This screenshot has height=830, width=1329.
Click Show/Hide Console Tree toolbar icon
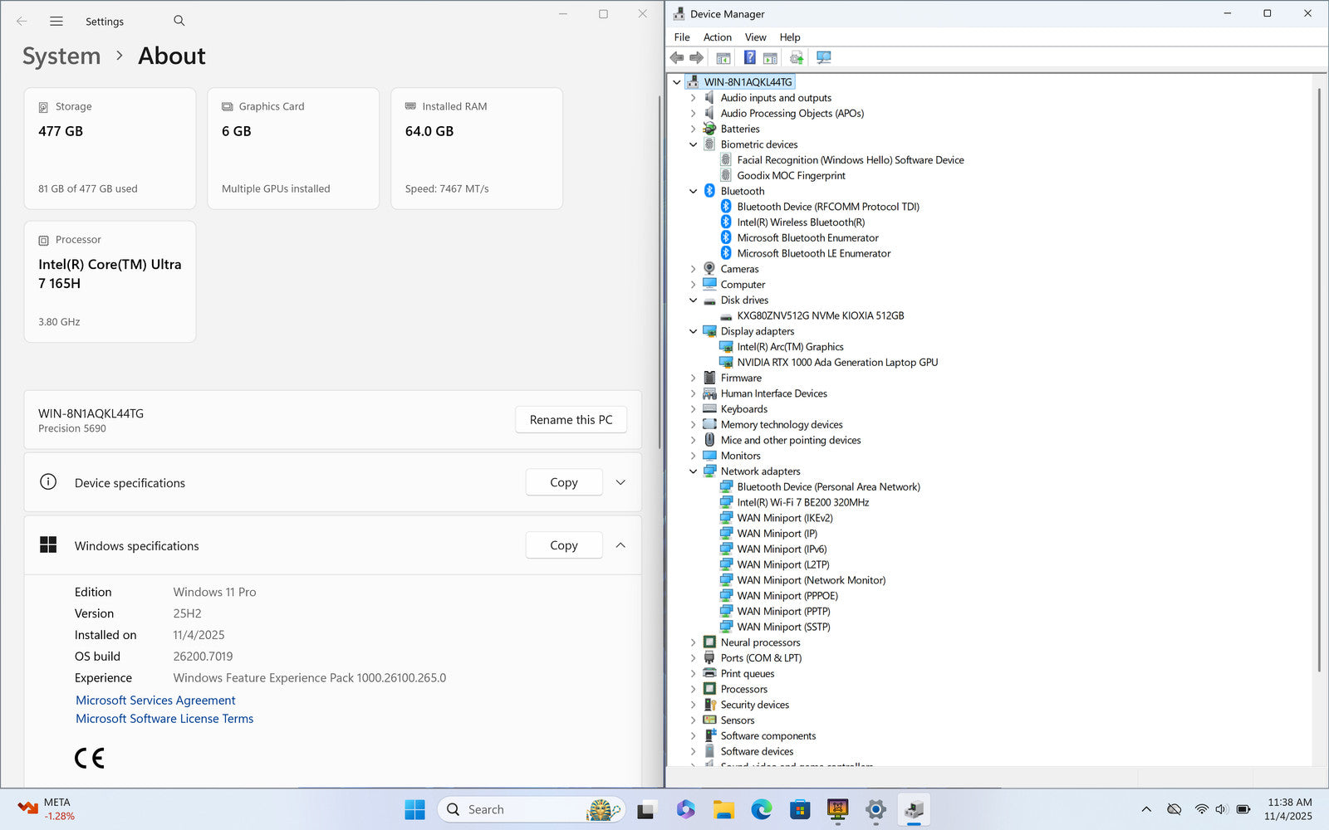pos(723,57)
